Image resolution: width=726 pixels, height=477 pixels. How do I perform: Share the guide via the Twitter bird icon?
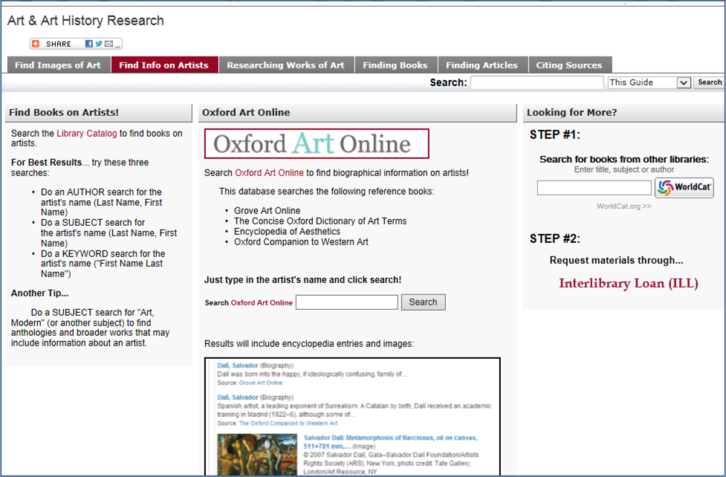tap(99, 44)
